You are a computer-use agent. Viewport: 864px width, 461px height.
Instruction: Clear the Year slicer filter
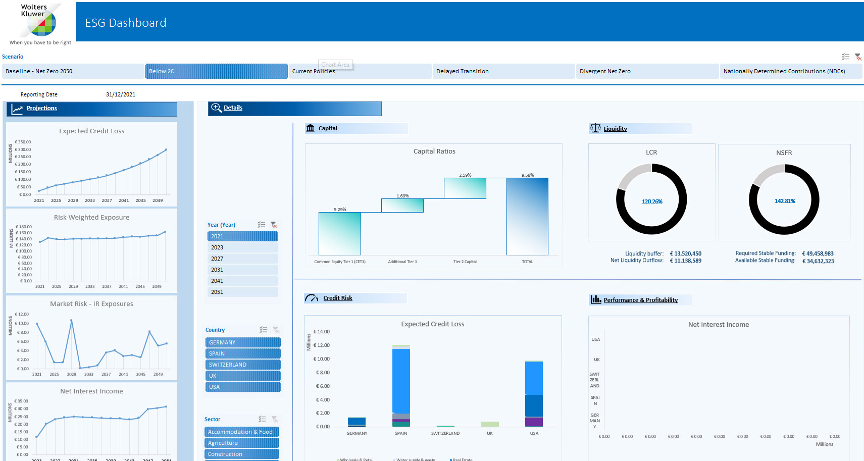point(274,225)
